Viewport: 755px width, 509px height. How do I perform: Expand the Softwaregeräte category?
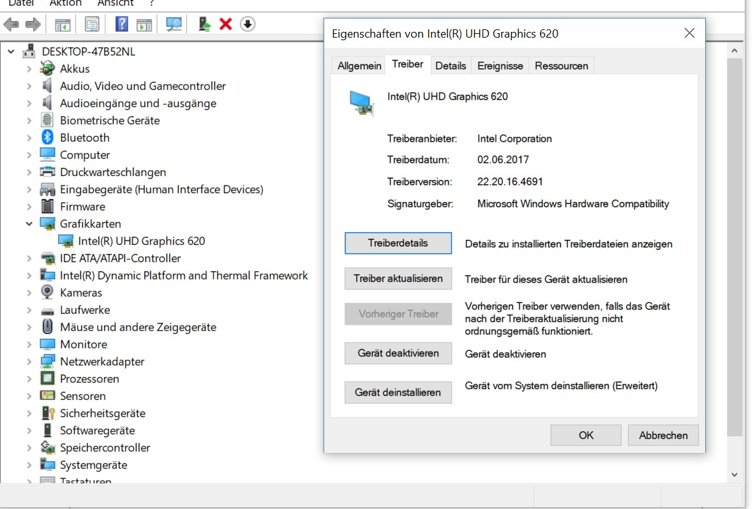29,430
